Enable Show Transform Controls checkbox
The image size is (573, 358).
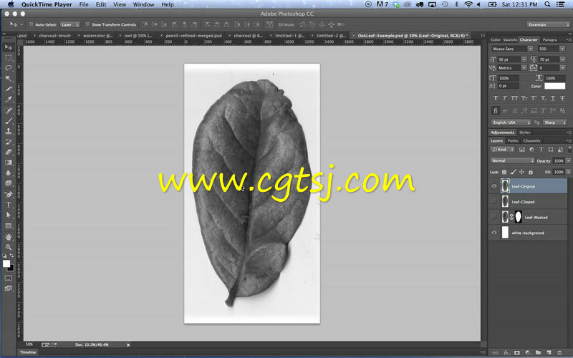tap(87, 24)
